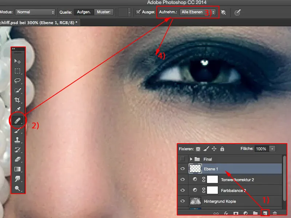Screen dimensions: 291x218
Task: Select the Final group name
Action: [x=208, y=159]
